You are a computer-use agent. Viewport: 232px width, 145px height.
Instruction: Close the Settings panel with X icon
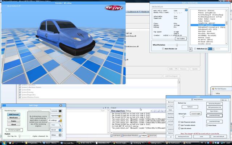pyautogui.click(x=61, y=105)
